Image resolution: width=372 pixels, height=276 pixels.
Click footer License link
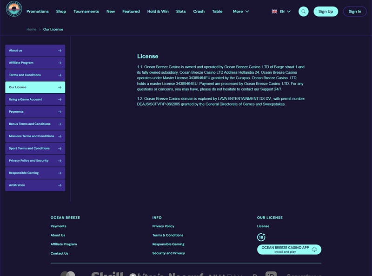(x=263, y=226)
